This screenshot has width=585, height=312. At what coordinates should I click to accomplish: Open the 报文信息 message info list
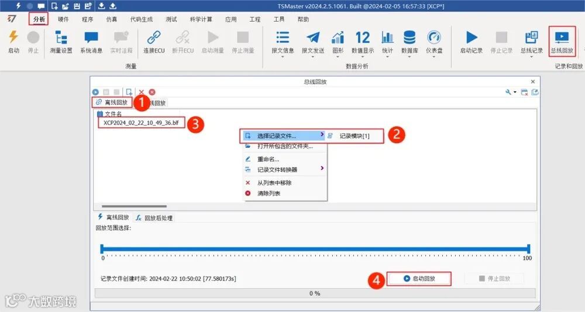[283, 41]
